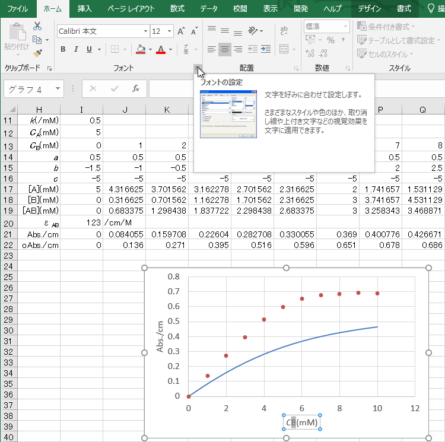Switch to the データ tab
Image resolution: width=445 pixels, height=442 pixels.
coord(209,8)
